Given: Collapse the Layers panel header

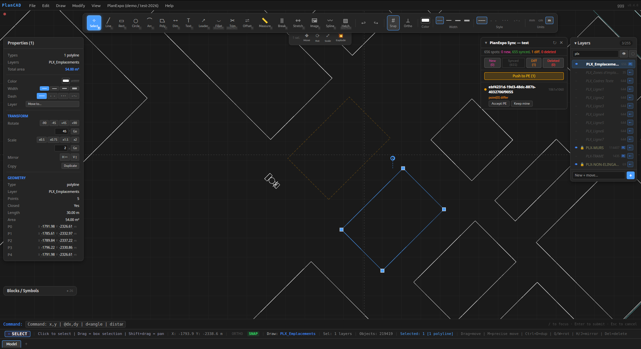Looking at the screenshot, I should (582, 43).
